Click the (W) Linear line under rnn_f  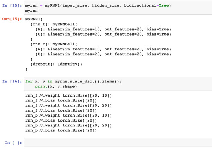tap(103, 29)
